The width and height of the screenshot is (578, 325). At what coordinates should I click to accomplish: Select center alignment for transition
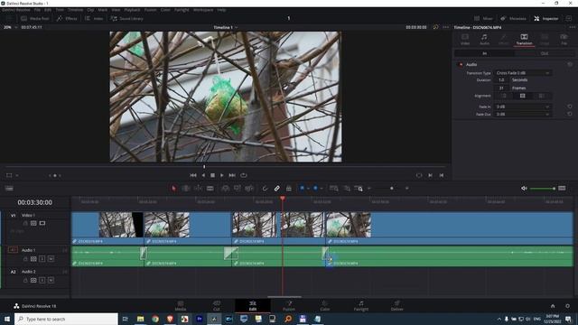point(522,96)
